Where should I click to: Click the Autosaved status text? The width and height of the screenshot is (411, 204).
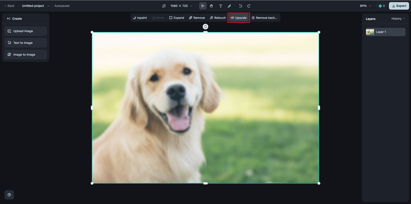tap(62, 6)
